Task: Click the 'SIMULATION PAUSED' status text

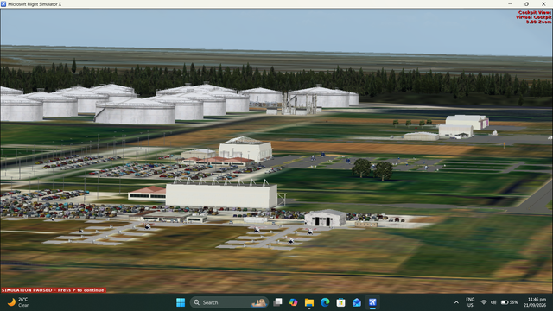Action: tap(54, 290)
